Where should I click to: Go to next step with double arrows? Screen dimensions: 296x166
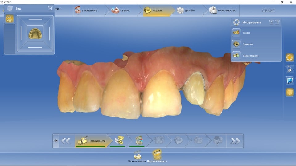pyautogui.click(x=235, y=141)
